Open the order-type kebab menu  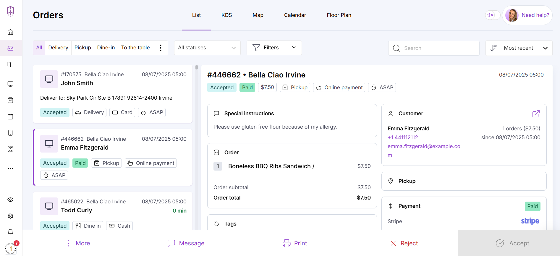coord(161,48)
